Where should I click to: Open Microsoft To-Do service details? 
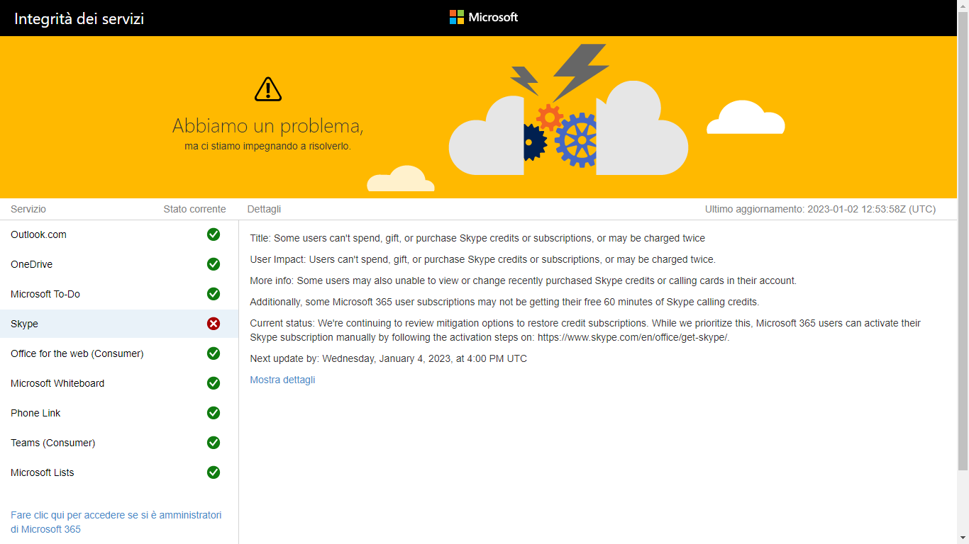coord(119,294)
